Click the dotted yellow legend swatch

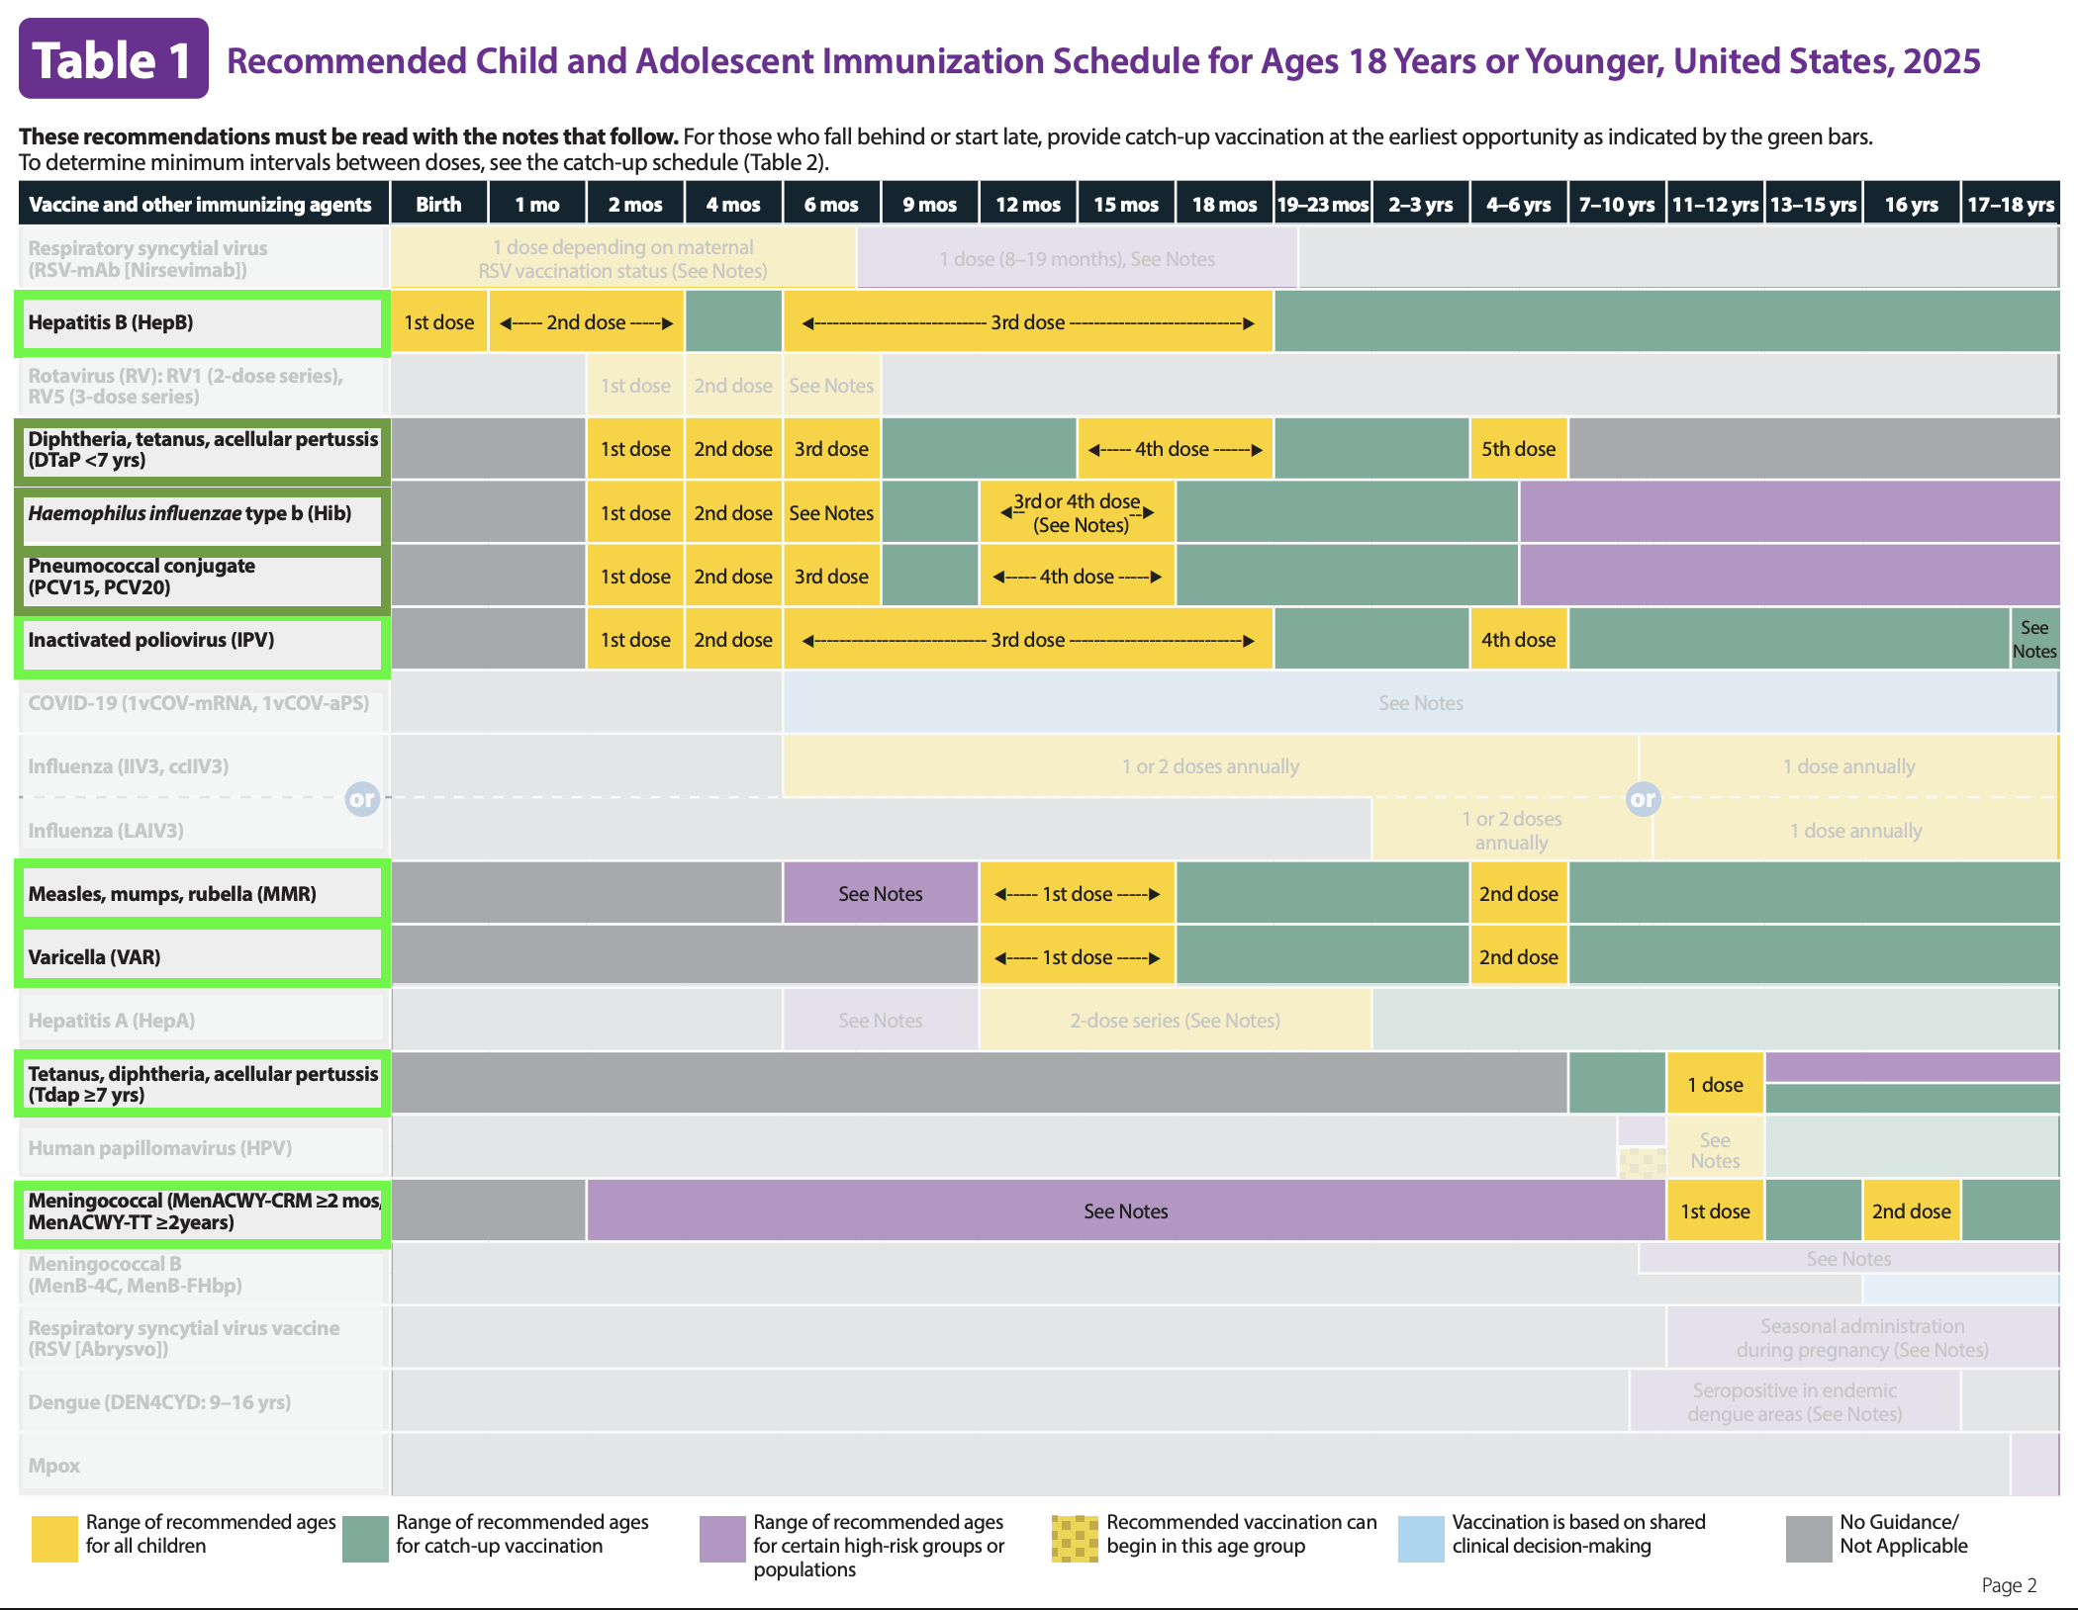[x=1075, y=1539]
